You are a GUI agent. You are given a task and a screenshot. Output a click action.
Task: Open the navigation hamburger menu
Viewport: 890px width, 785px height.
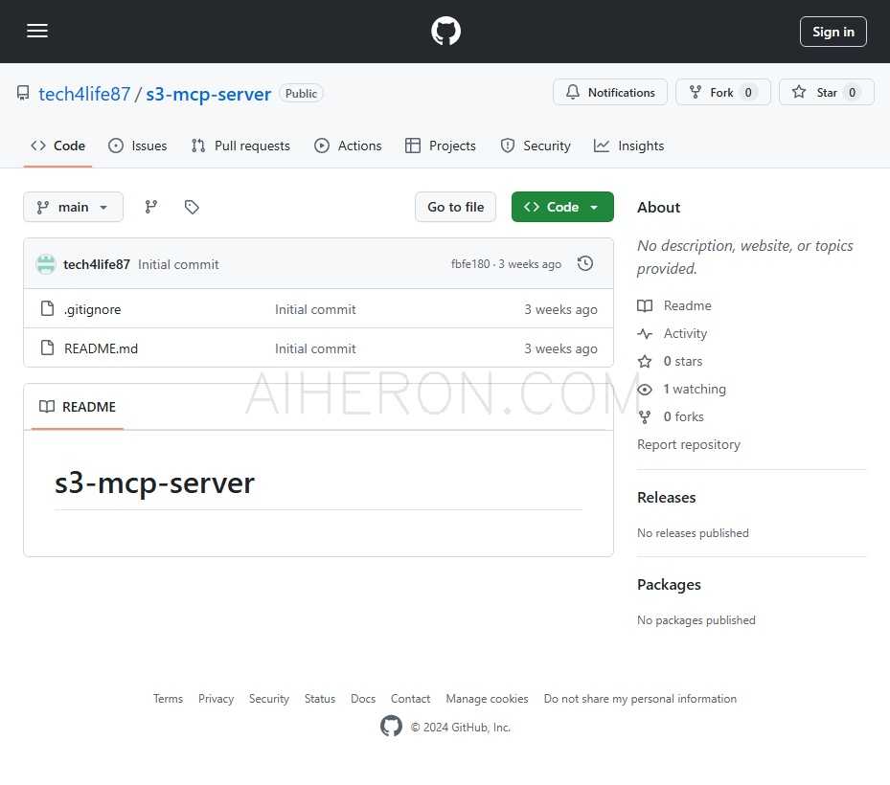pyautogui.click(x=36, y=31)
